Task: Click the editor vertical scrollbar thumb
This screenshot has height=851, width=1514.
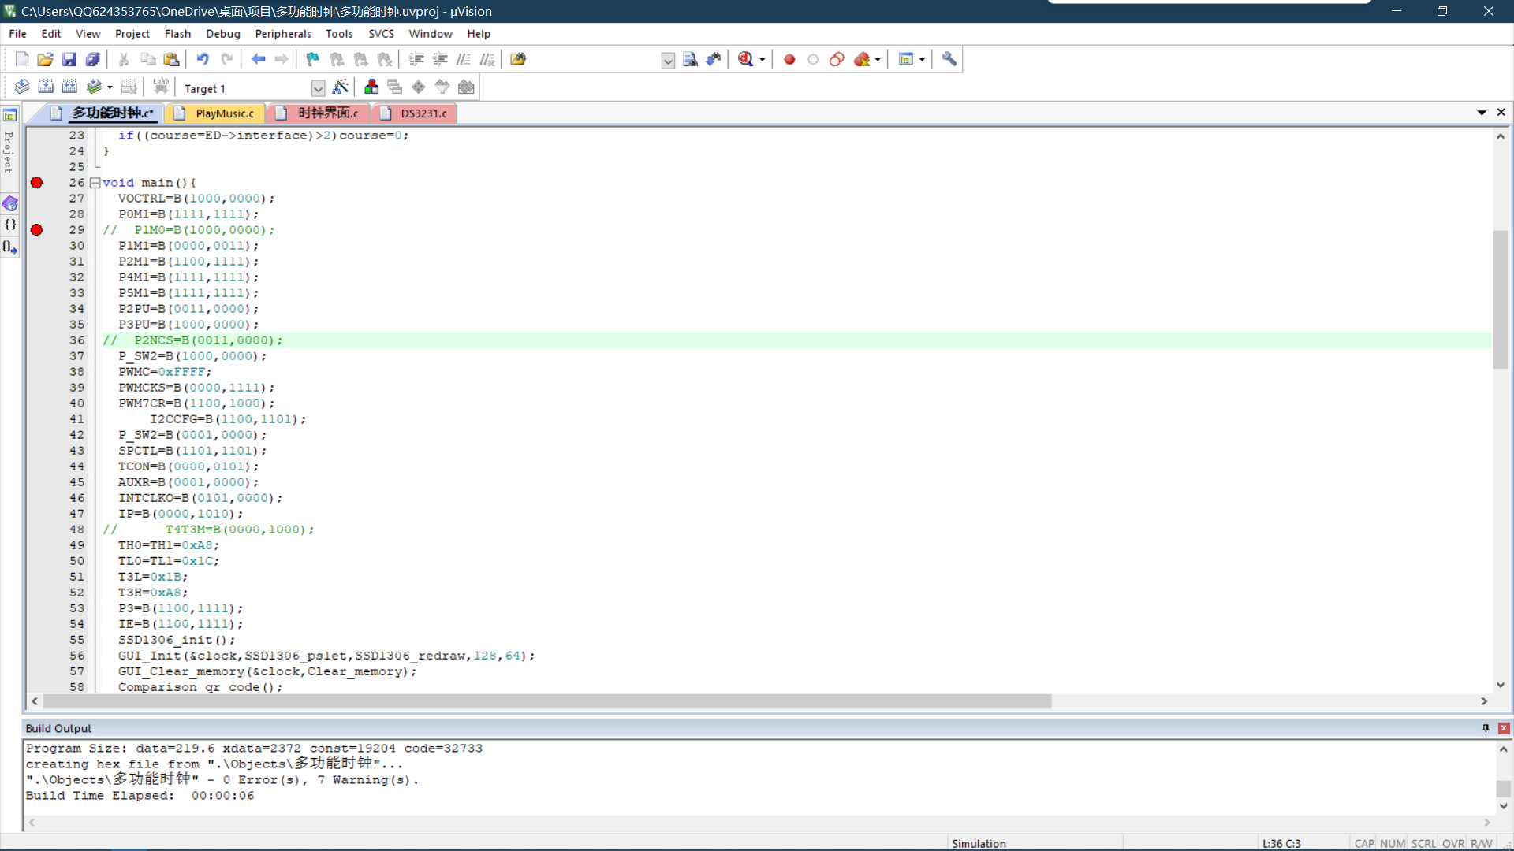Action: [x=1501, y=299]
